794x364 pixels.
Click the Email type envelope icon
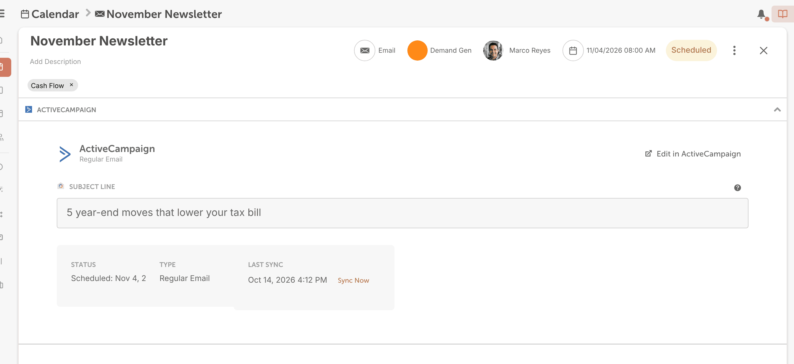click(x=365, y=50)
